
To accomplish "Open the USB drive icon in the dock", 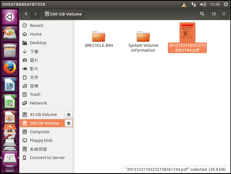I will click(x=10, y=158).
